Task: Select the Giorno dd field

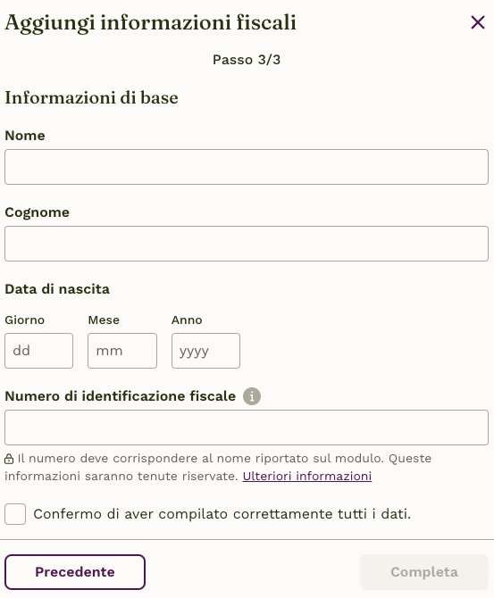Action: pos(39,351)
